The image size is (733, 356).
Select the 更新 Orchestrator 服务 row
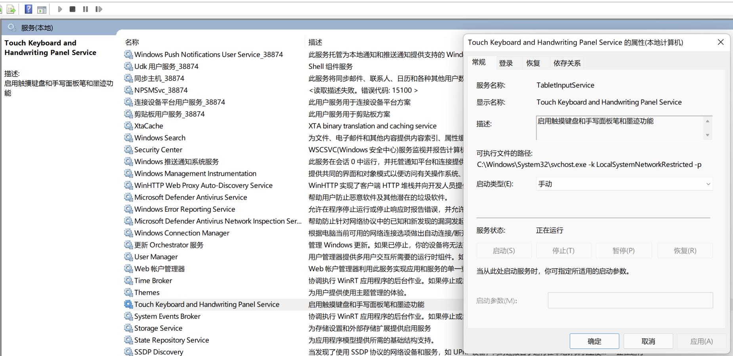(293, 245)
